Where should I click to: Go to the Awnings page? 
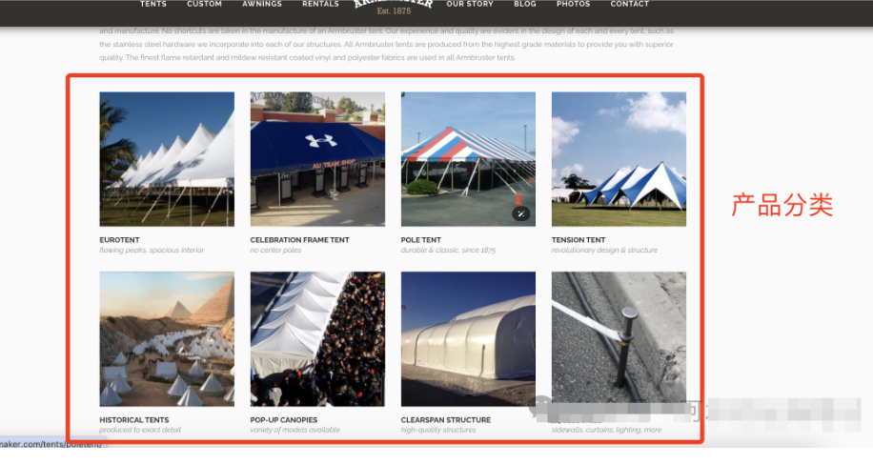pyautogui.click(x=262, y=4)
